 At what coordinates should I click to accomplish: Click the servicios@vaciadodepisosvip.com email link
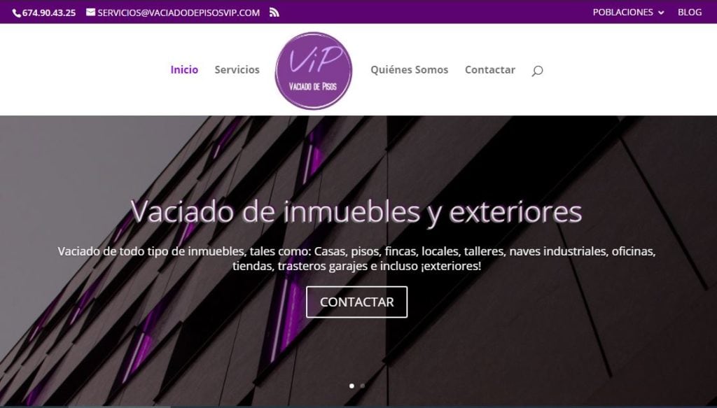tap(179, 13)
